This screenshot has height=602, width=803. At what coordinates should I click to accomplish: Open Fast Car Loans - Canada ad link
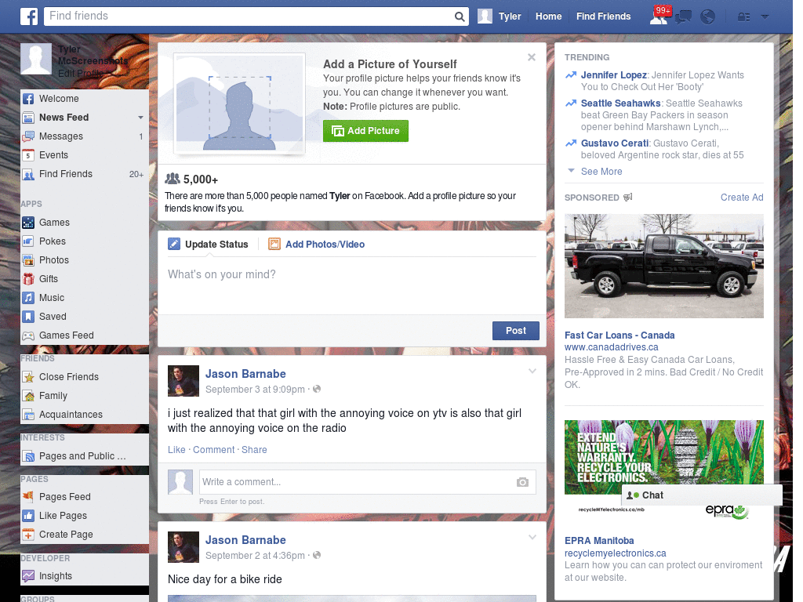tap(620, 335)
